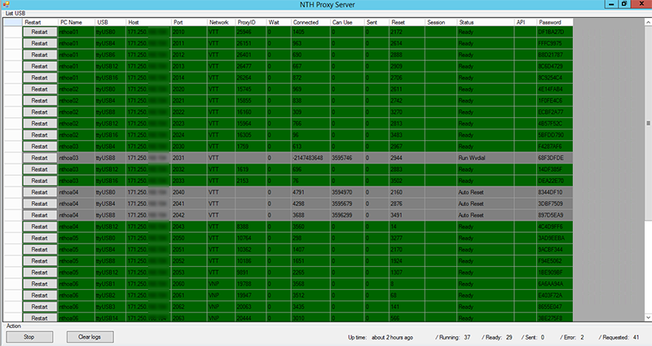Restart the VNP proxy on port 2062
This screenshot has width=652, height=346.
(x=39, y=307)
